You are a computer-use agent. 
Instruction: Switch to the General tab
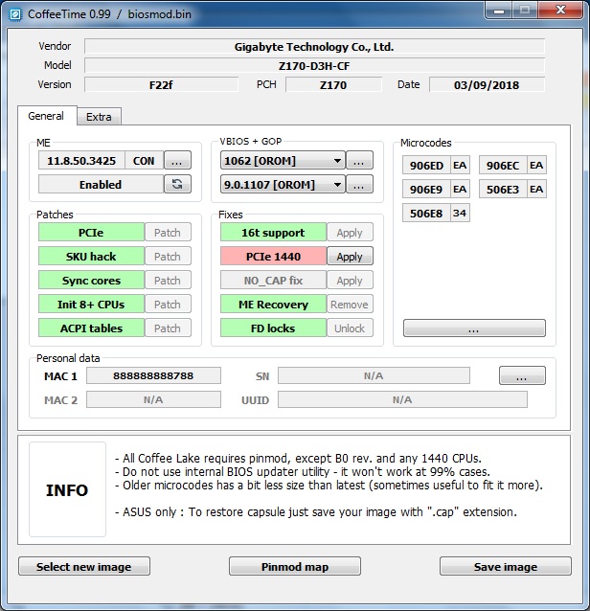[46, 116]
